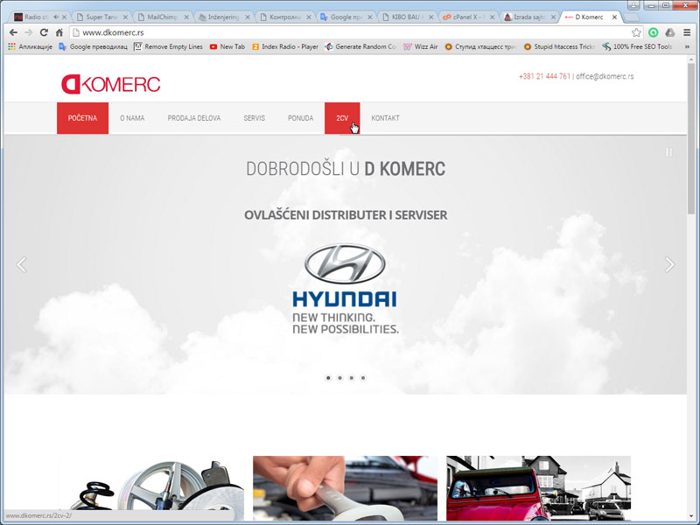Open the PONUDA menu item
Image resolution: width=700 pixels, height=525 pixels.
tap(300, 118)
